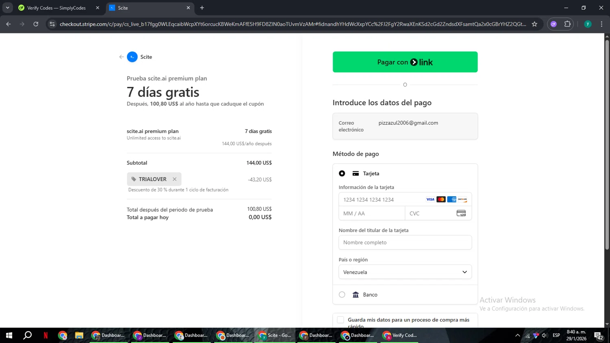Open the Netflix taskbar app
The width and height of the screenshot is (610, 343).
click(46, 335)
